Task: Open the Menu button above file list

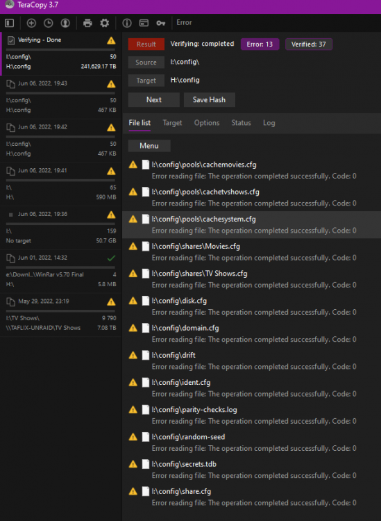Action: click(149, 146)
